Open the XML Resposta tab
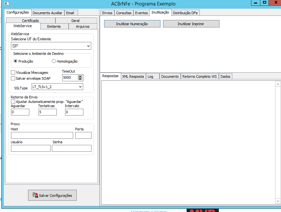The width and height of the screenshot is (281, 212). (133, 76)
